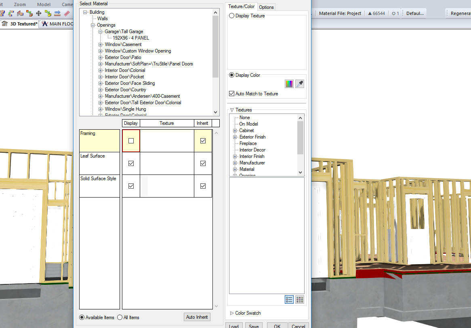Enable the Display checkbox for Framing
Viewport: 471px width, 328px height.
(131, 140)
